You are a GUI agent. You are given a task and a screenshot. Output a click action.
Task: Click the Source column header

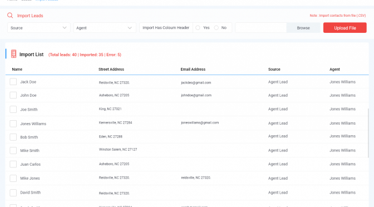click(274, 69)
